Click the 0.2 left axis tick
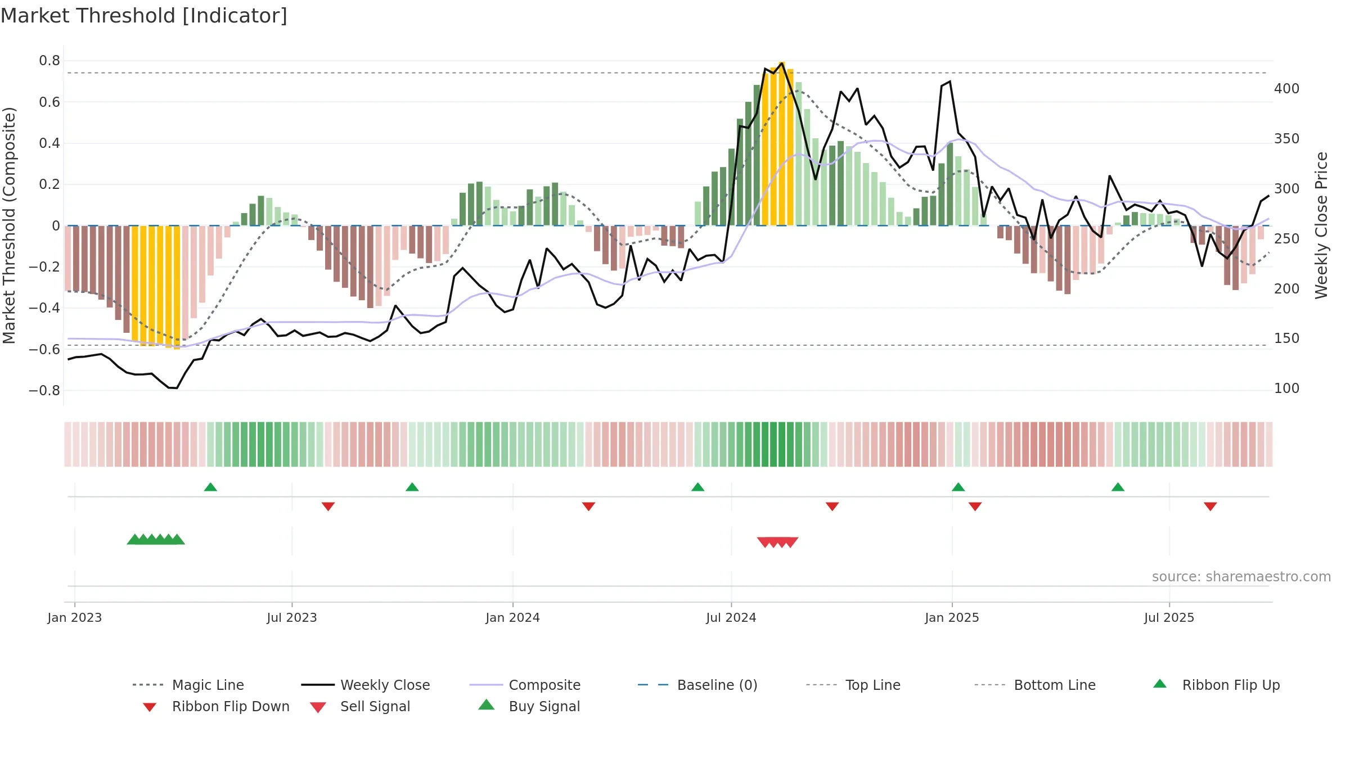Screen dimensions: 1350x759 click(x=49, y=184)
